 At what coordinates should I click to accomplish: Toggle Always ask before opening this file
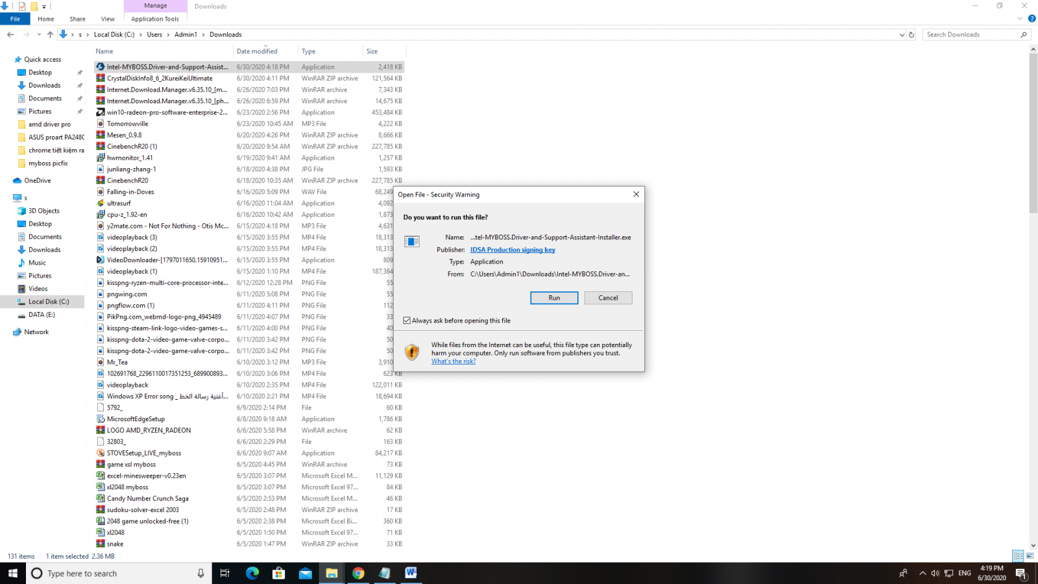[x=407, y=321]
